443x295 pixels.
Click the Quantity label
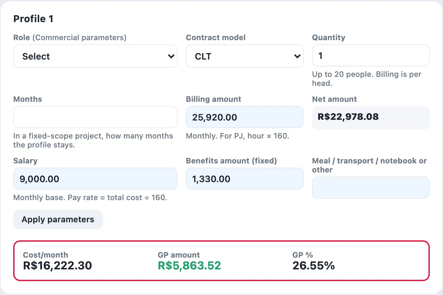coord(329,37)
